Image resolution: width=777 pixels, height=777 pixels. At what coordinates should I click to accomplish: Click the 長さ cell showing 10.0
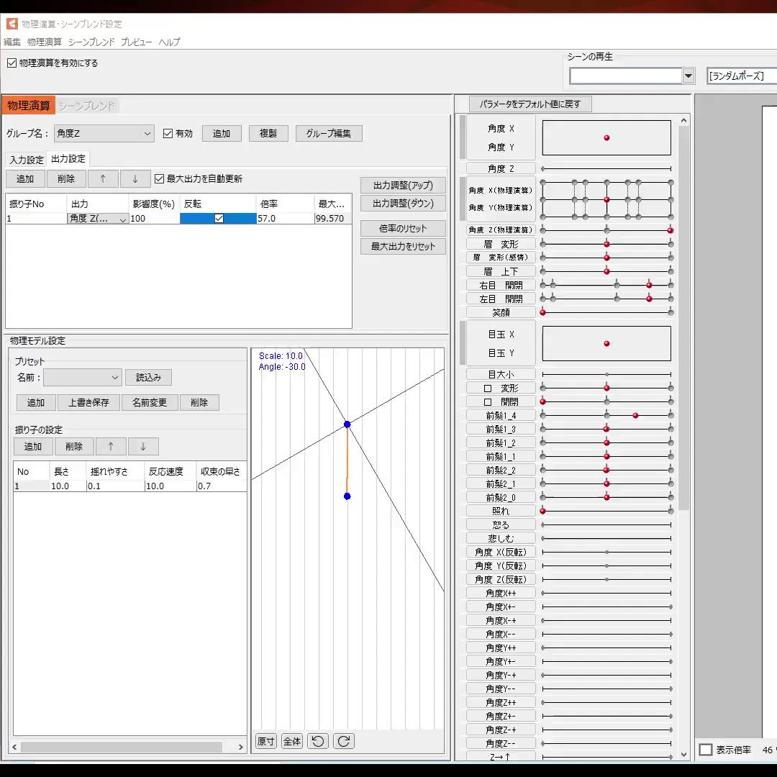point(68,486)
